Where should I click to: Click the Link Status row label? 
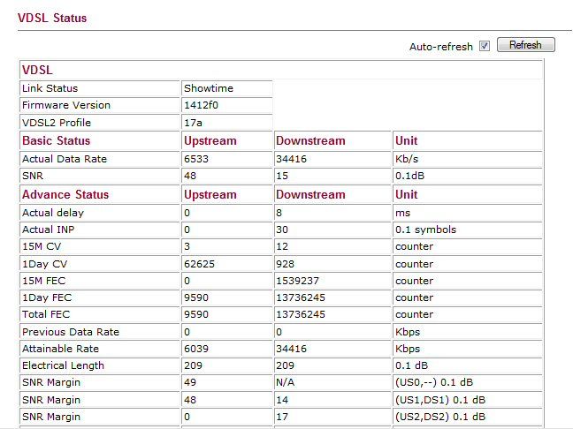click(50, 88)
